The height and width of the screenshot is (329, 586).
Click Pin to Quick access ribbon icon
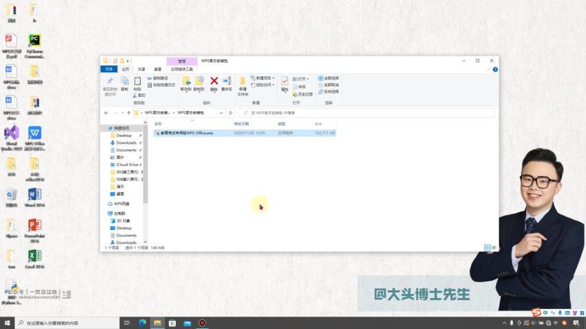pos(110,86)
